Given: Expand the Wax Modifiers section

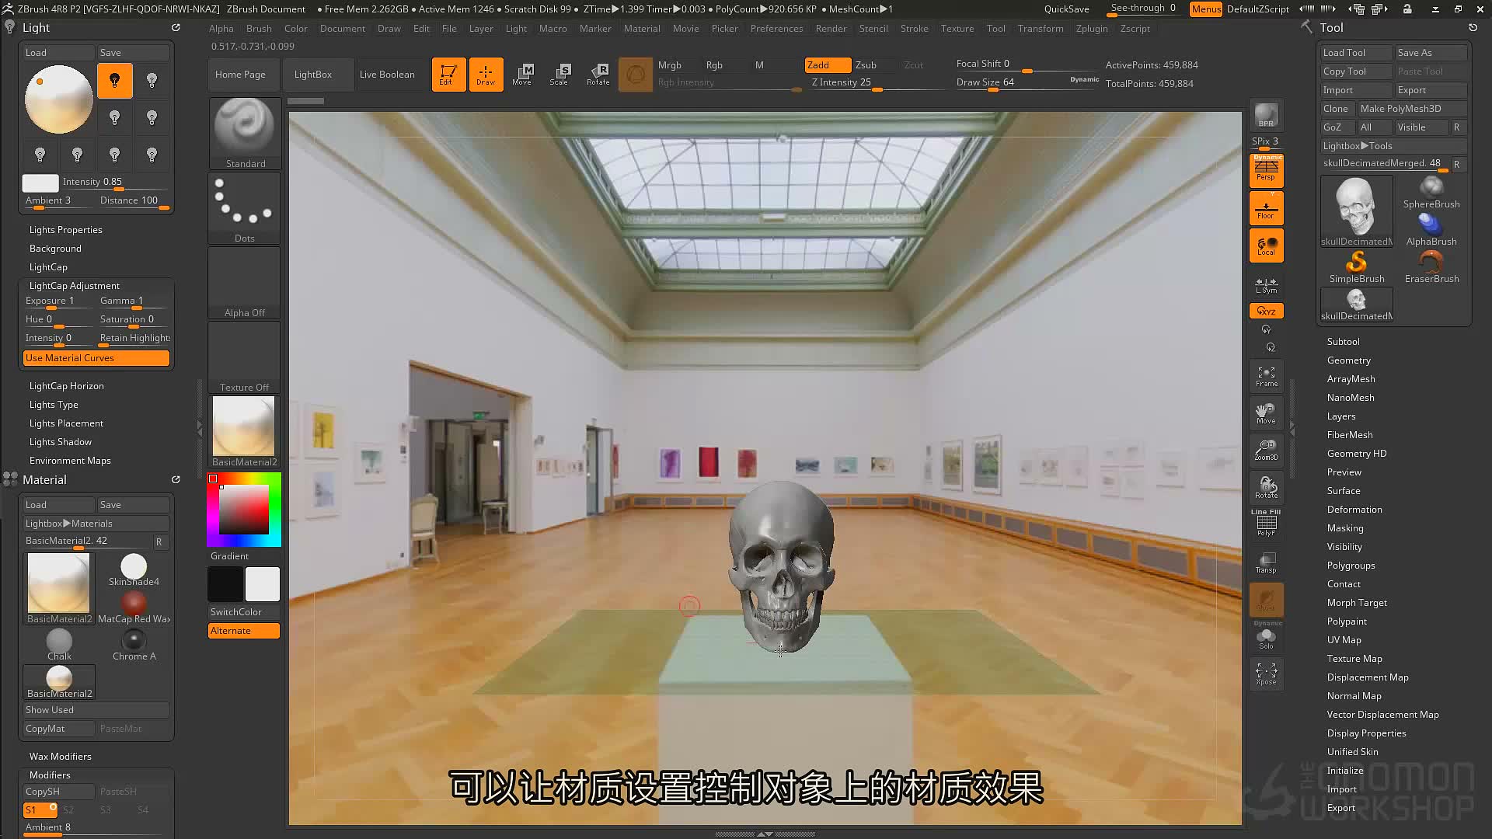Looking at the screenshot, I should tap(61, 757).
